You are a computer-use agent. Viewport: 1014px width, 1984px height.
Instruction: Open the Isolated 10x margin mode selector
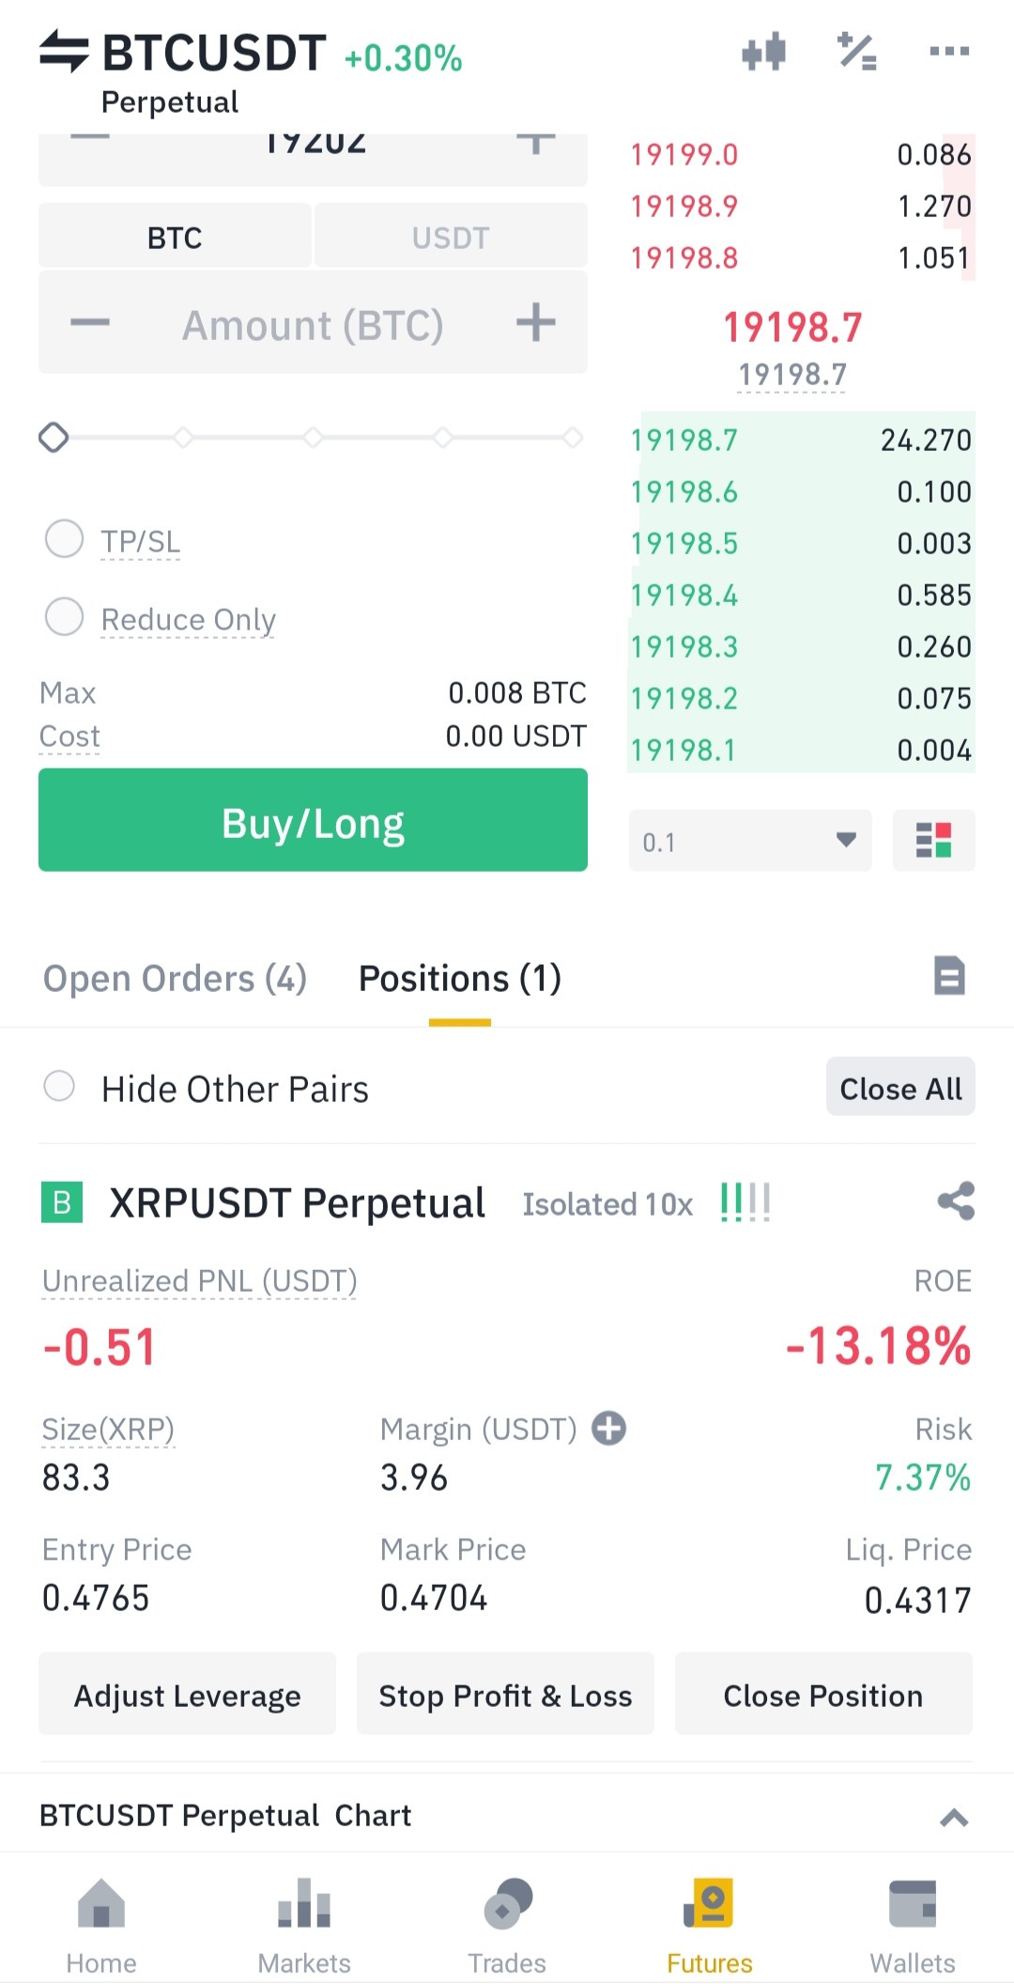click(x=607, y=1204)
